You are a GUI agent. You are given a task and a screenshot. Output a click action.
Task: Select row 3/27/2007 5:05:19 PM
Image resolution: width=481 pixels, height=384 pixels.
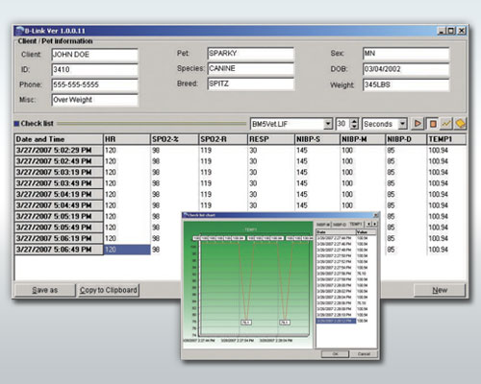point(59,217)
